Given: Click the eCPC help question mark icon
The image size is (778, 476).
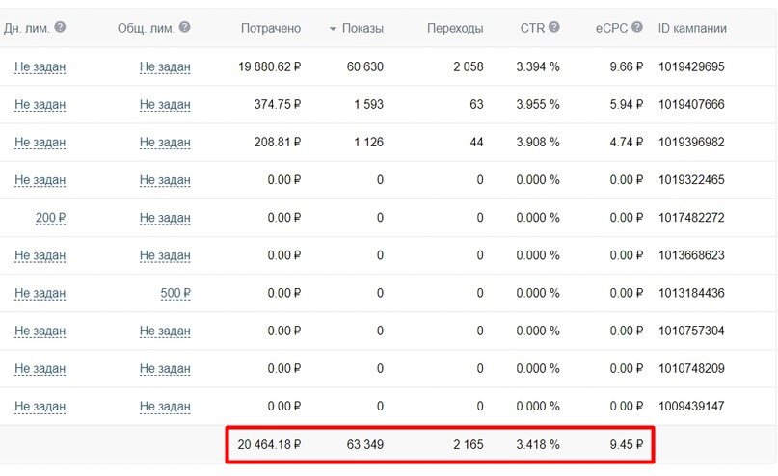Looking at the screenshot, I should [637, 27].
